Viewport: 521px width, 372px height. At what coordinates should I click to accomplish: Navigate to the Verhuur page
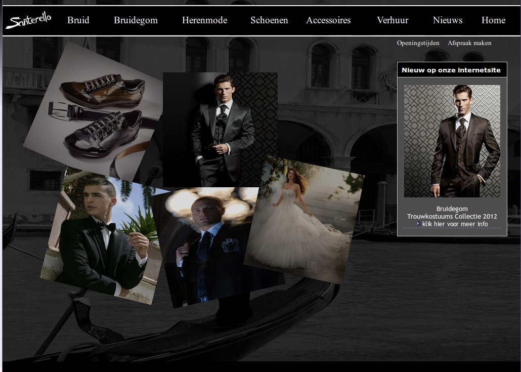[393, 20]
